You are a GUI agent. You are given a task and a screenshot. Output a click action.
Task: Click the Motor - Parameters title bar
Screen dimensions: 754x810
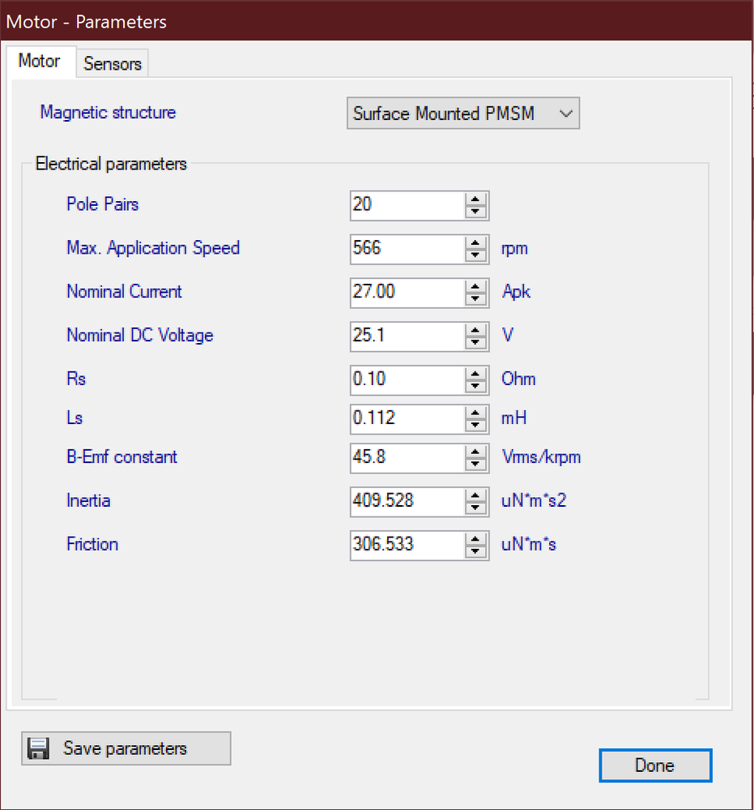pos(376,21)
